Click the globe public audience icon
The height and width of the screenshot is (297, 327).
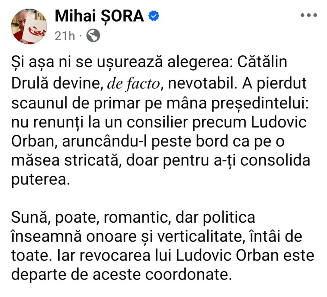[93, 36]
